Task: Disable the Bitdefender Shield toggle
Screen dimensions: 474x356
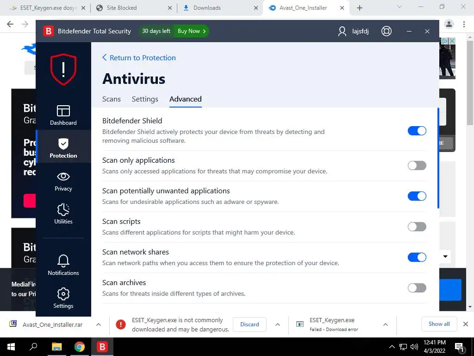Action: coord(417,131)
